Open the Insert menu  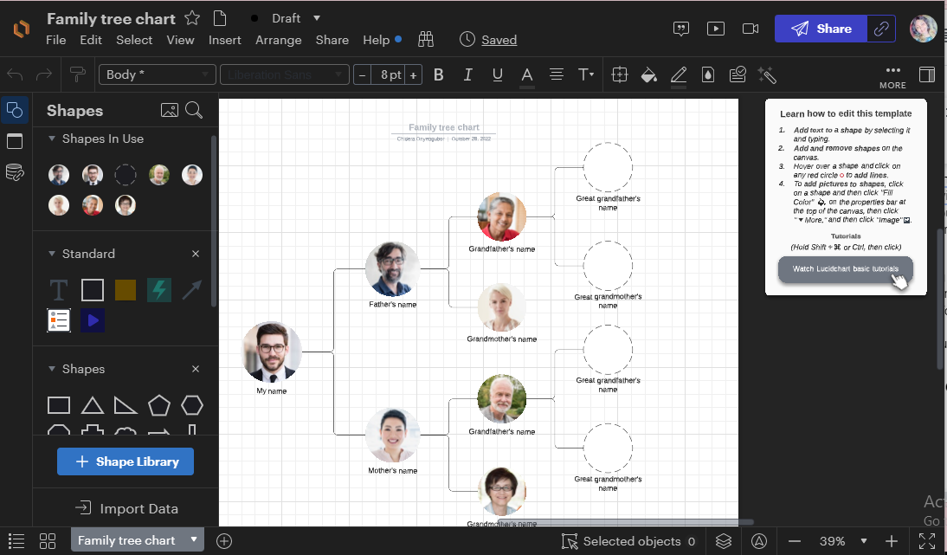pos(225,40)
